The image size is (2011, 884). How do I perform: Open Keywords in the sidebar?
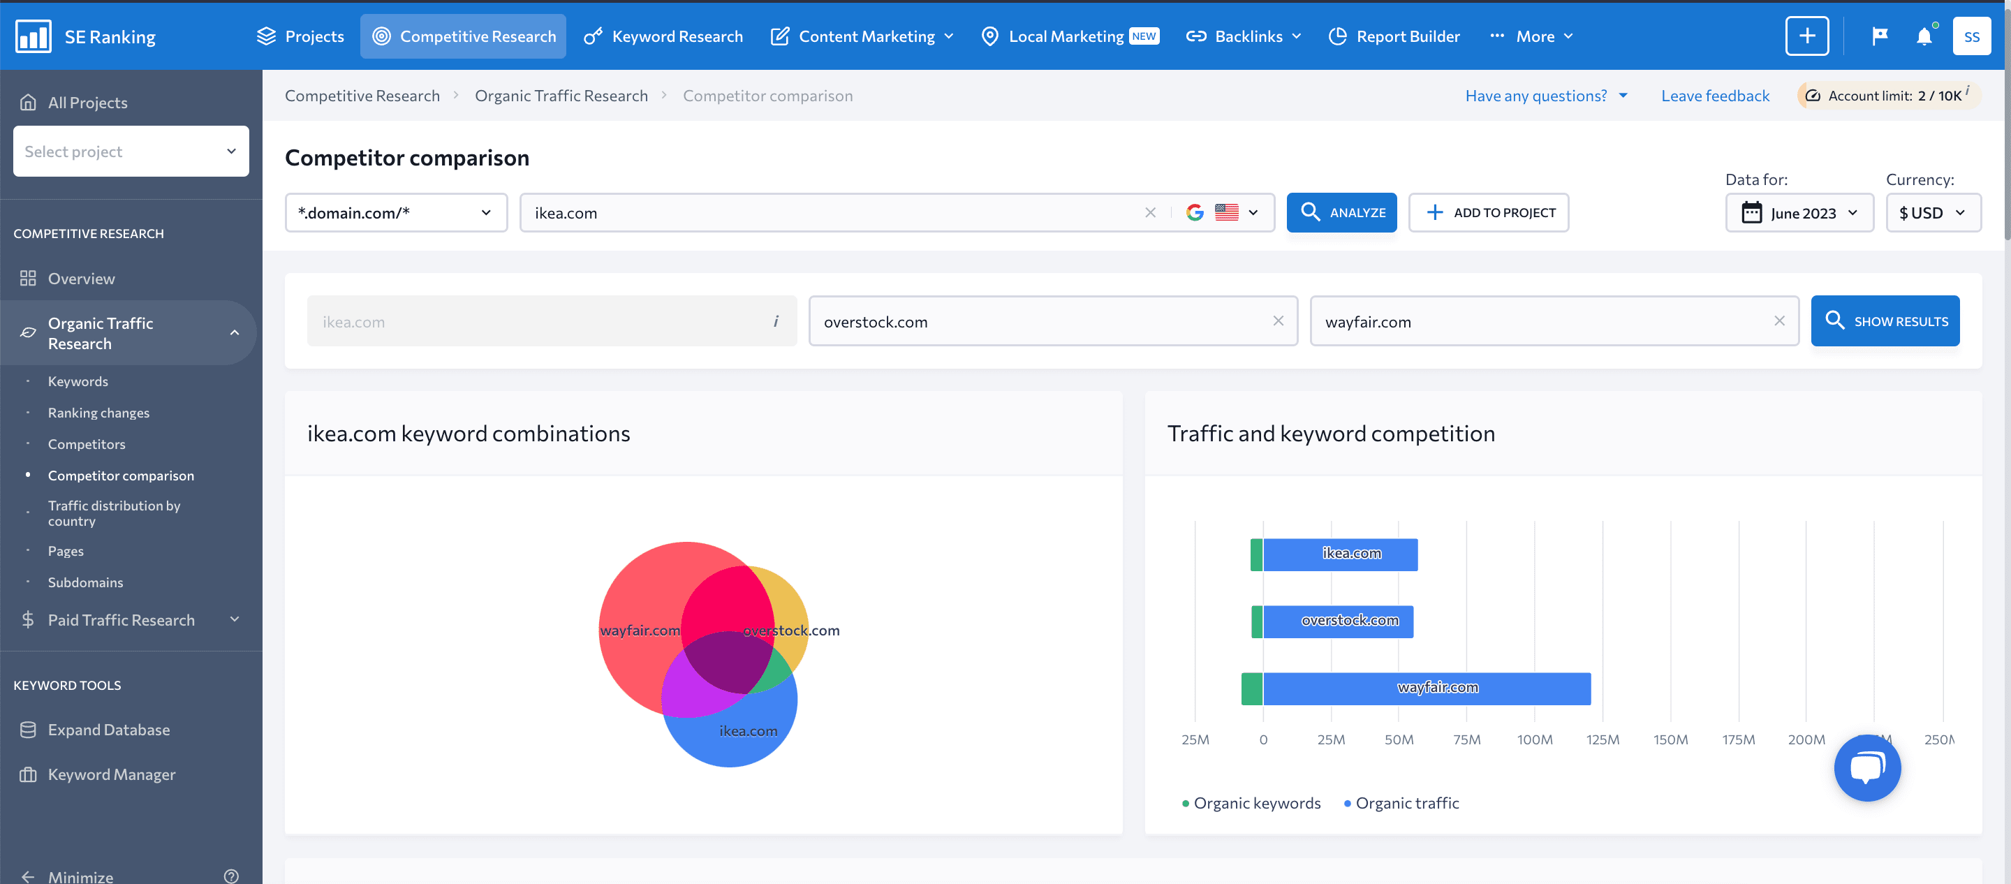(78, 381)
